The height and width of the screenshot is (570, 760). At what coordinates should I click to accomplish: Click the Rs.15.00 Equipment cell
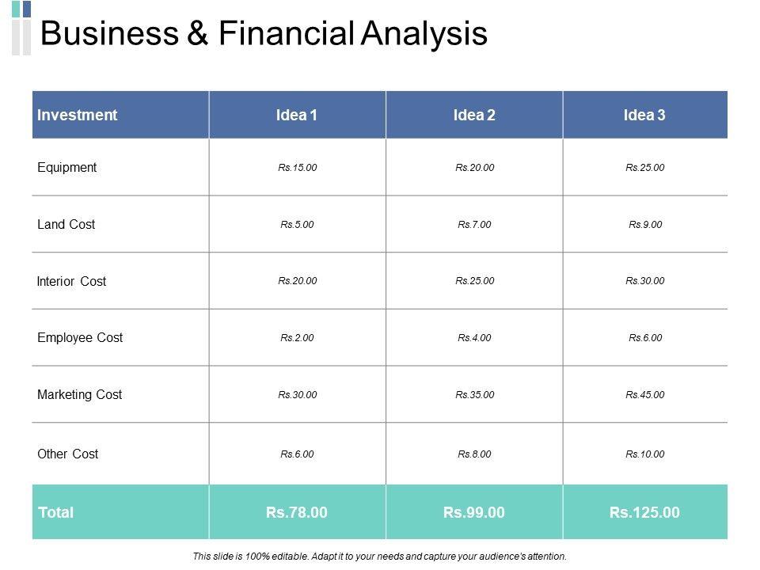pos(298,167)
